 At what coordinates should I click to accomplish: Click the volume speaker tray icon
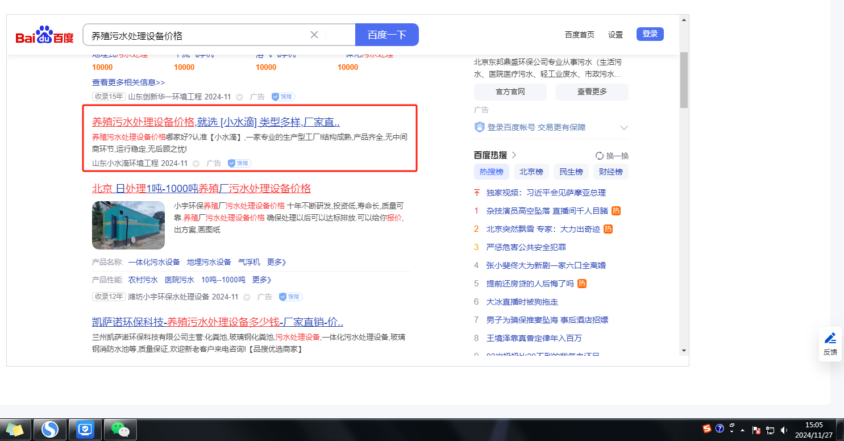tap(785, 430)
